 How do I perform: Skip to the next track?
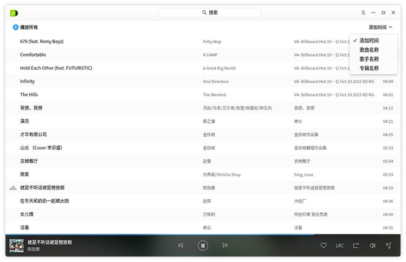pos(225,245)
